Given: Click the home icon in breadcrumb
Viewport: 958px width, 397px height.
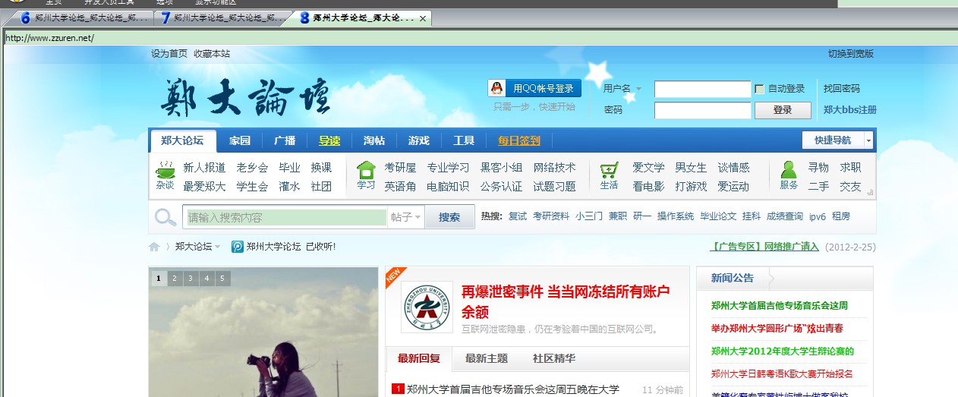Looking at the screenshot, I should click(154, 247).
